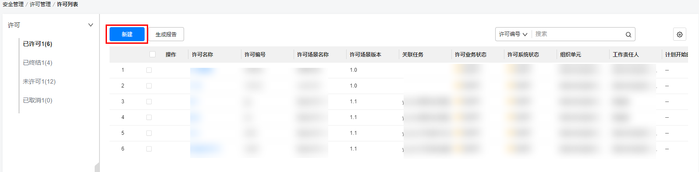Screen dimensions: 699x172
Task: Toggle the select-all header checkbox
Action: [x=153, y=54]
